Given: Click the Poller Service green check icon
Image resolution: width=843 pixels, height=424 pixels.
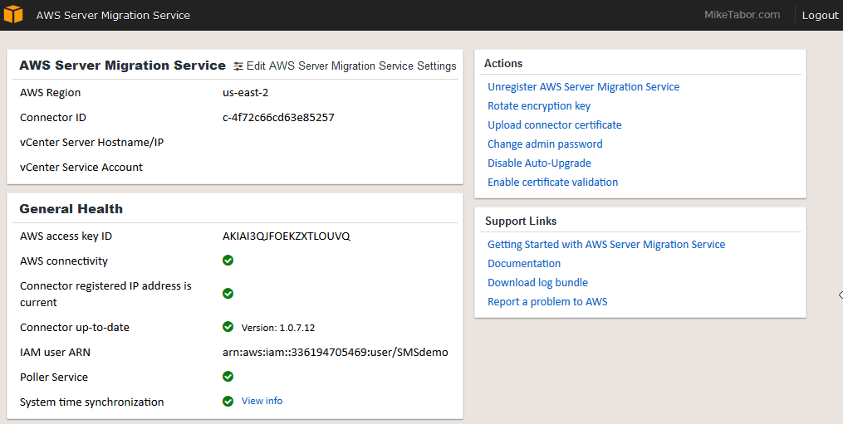Looking at the screenshot, I should point(228,376).
